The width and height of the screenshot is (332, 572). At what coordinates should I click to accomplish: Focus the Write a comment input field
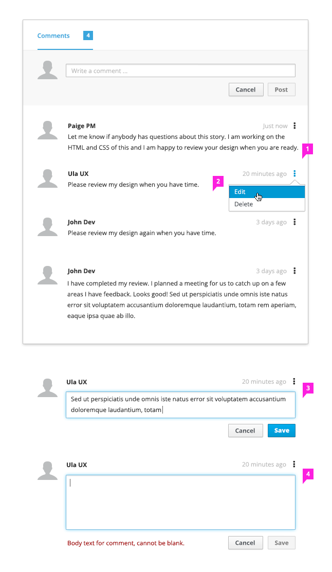[180, 71]
